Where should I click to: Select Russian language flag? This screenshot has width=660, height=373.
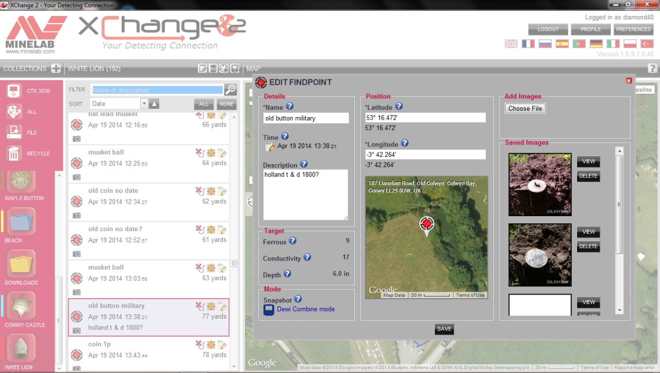545,43
